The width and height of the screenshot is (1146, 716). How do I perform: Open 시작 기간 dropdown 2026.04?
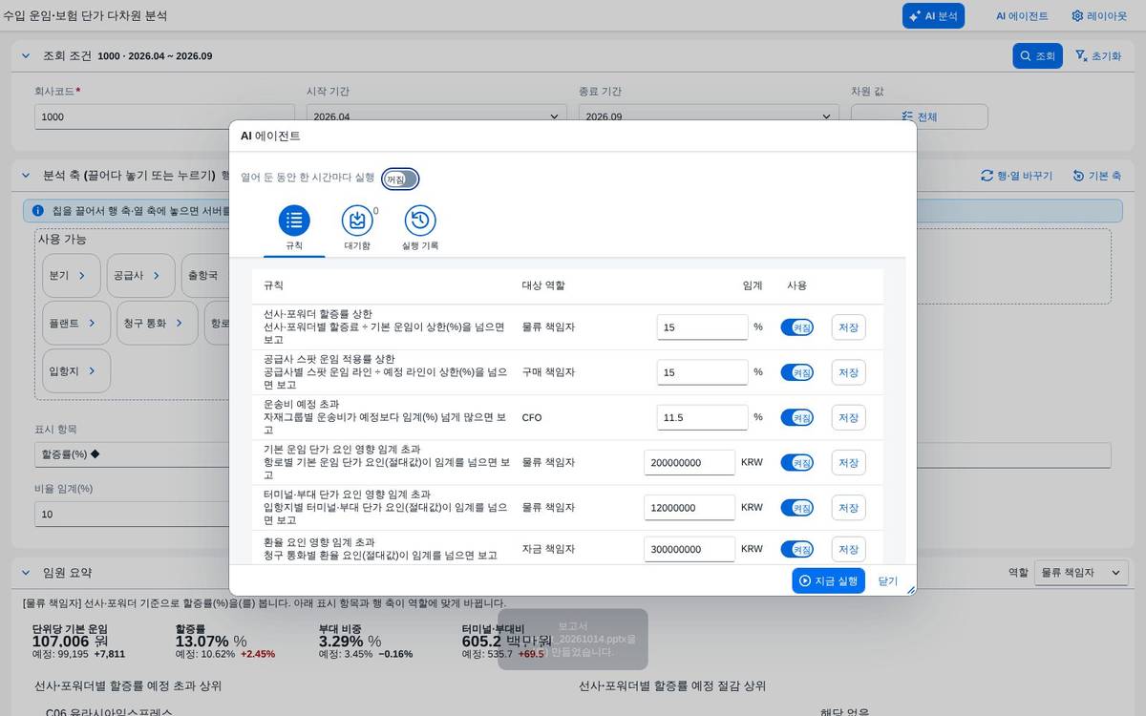point(436,116)
